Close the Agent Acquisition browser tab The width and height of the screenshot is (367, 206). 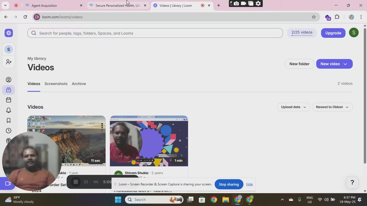(x=81, y=5)
